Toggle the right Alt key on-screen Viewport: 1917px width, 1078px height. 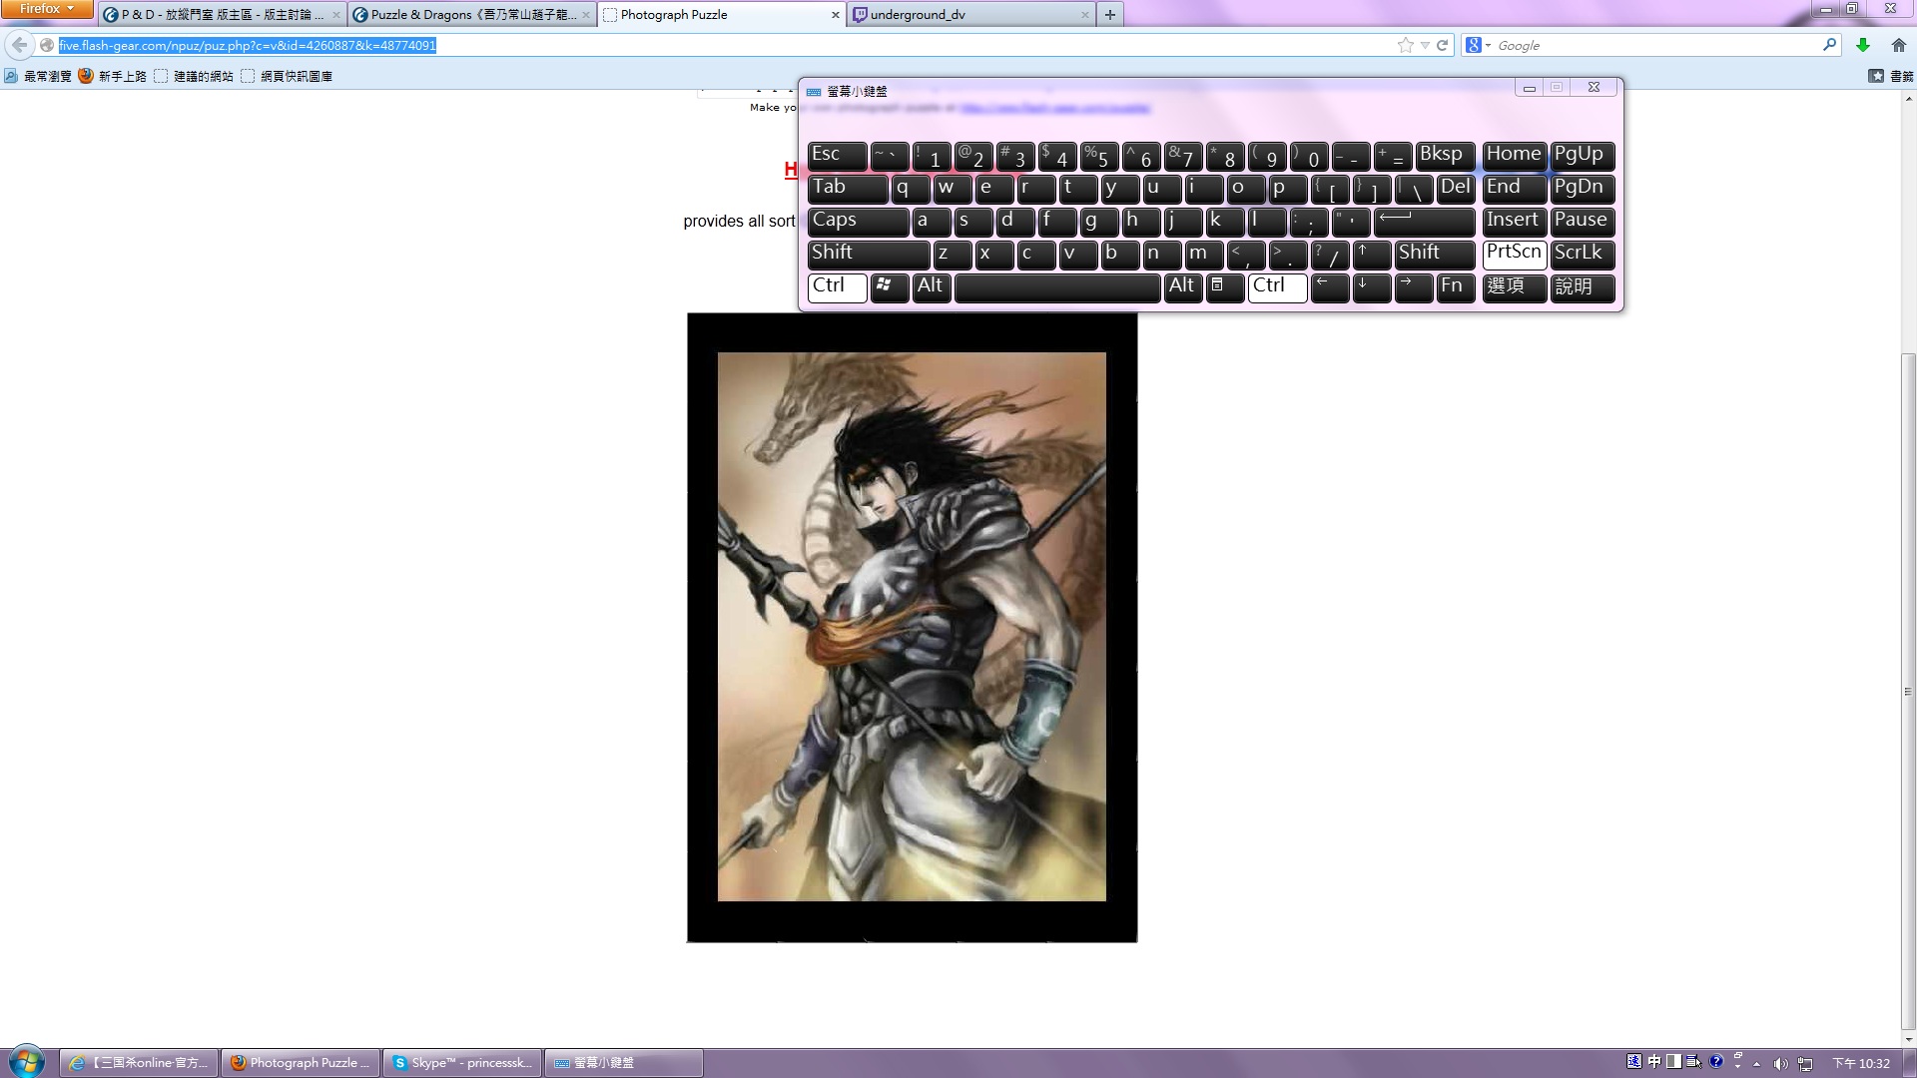click(x=1183, y=286)
